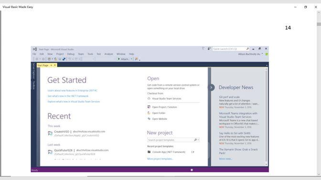321x180 pixels.
Task: Open the View menu
Action: [50, 54]
